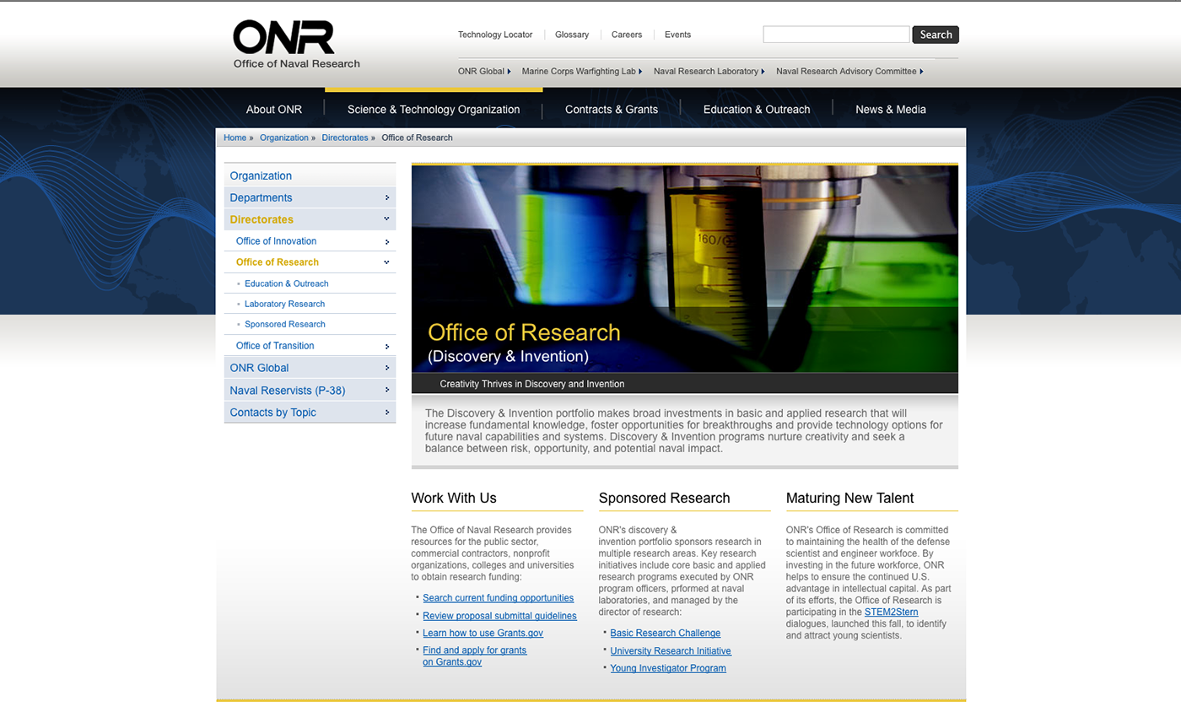
Task: Open Learn how to use Grants.gov link
Action: click(483, 633)
